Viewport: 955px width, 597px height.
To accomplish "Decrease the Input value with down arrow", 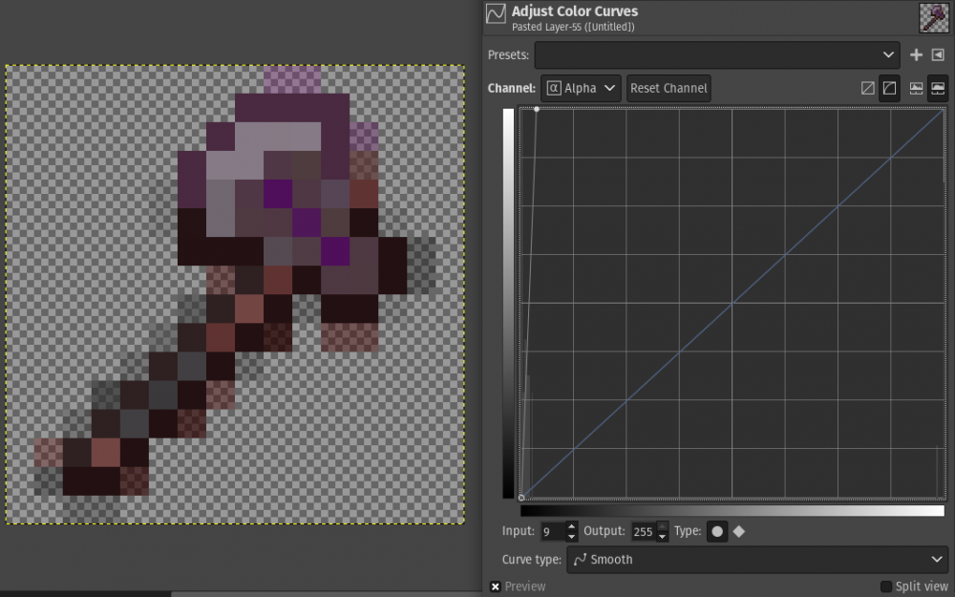I will (571, 537).
